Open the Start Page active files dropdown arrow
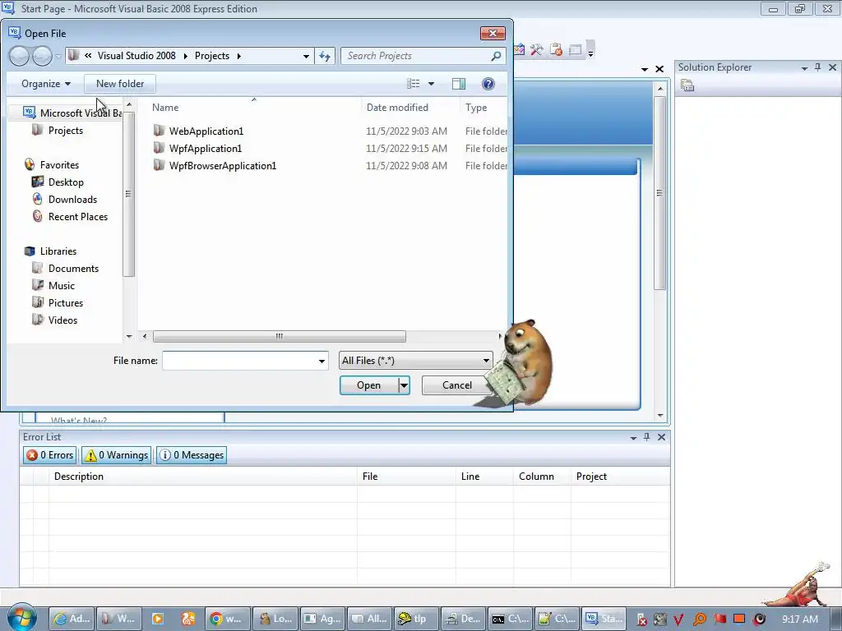 (x=645, y=69)
